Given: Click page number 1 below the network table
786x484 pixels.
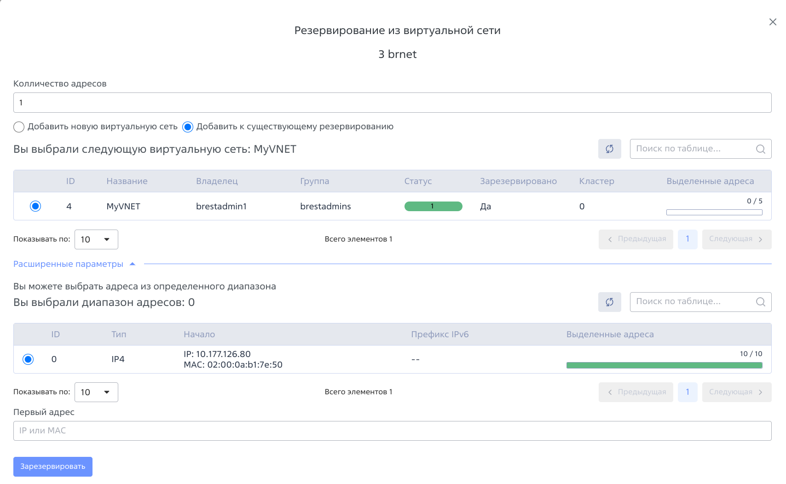Looking at the screenshot, I should coord(688,239).
